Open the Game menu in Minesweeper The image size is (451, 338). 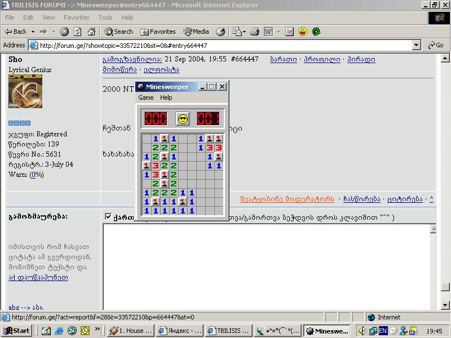[x=146, y=97]
